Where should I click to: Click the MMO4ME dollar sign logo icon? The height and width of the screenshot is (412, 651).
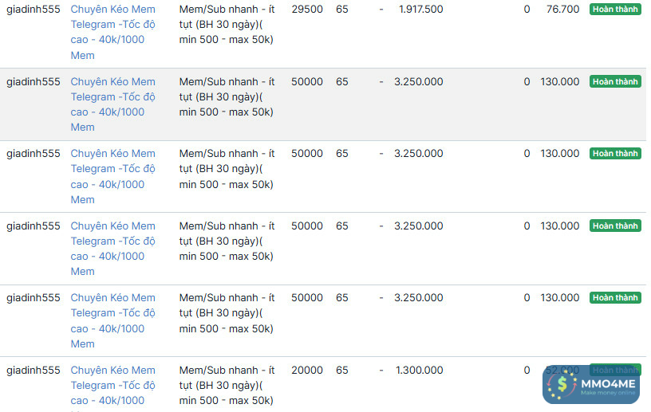click(565, 384)
